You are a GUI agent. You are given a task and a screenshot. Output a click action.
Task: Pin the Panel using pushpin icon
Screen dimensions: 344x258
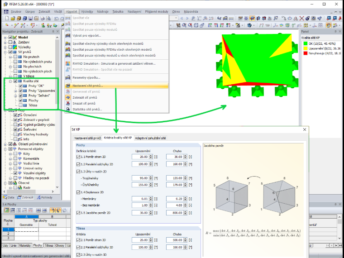(335, 31)
